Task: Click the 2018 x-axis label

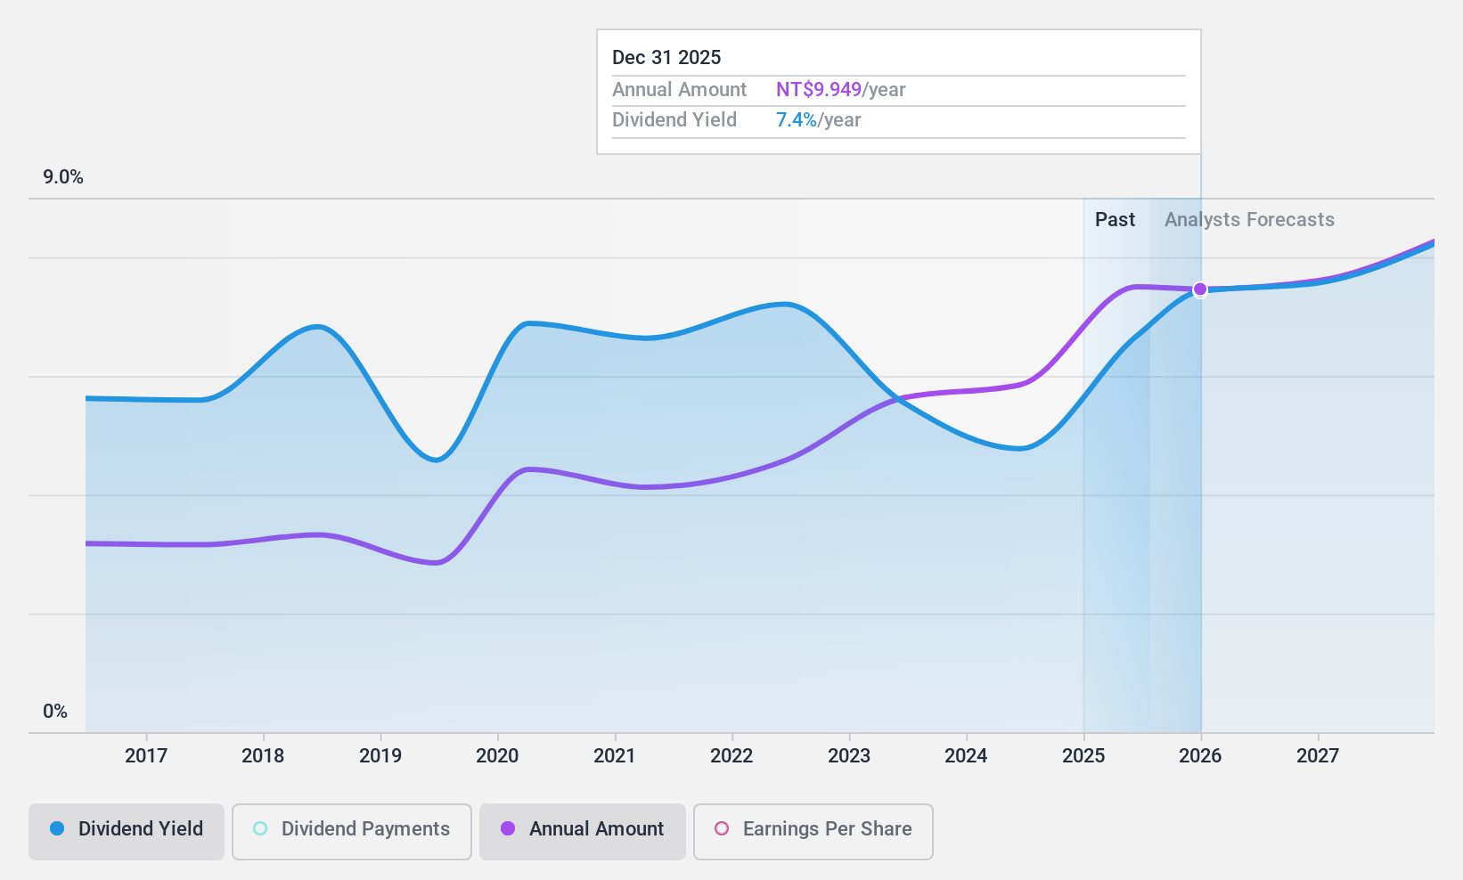Action: tap(263, 756)
